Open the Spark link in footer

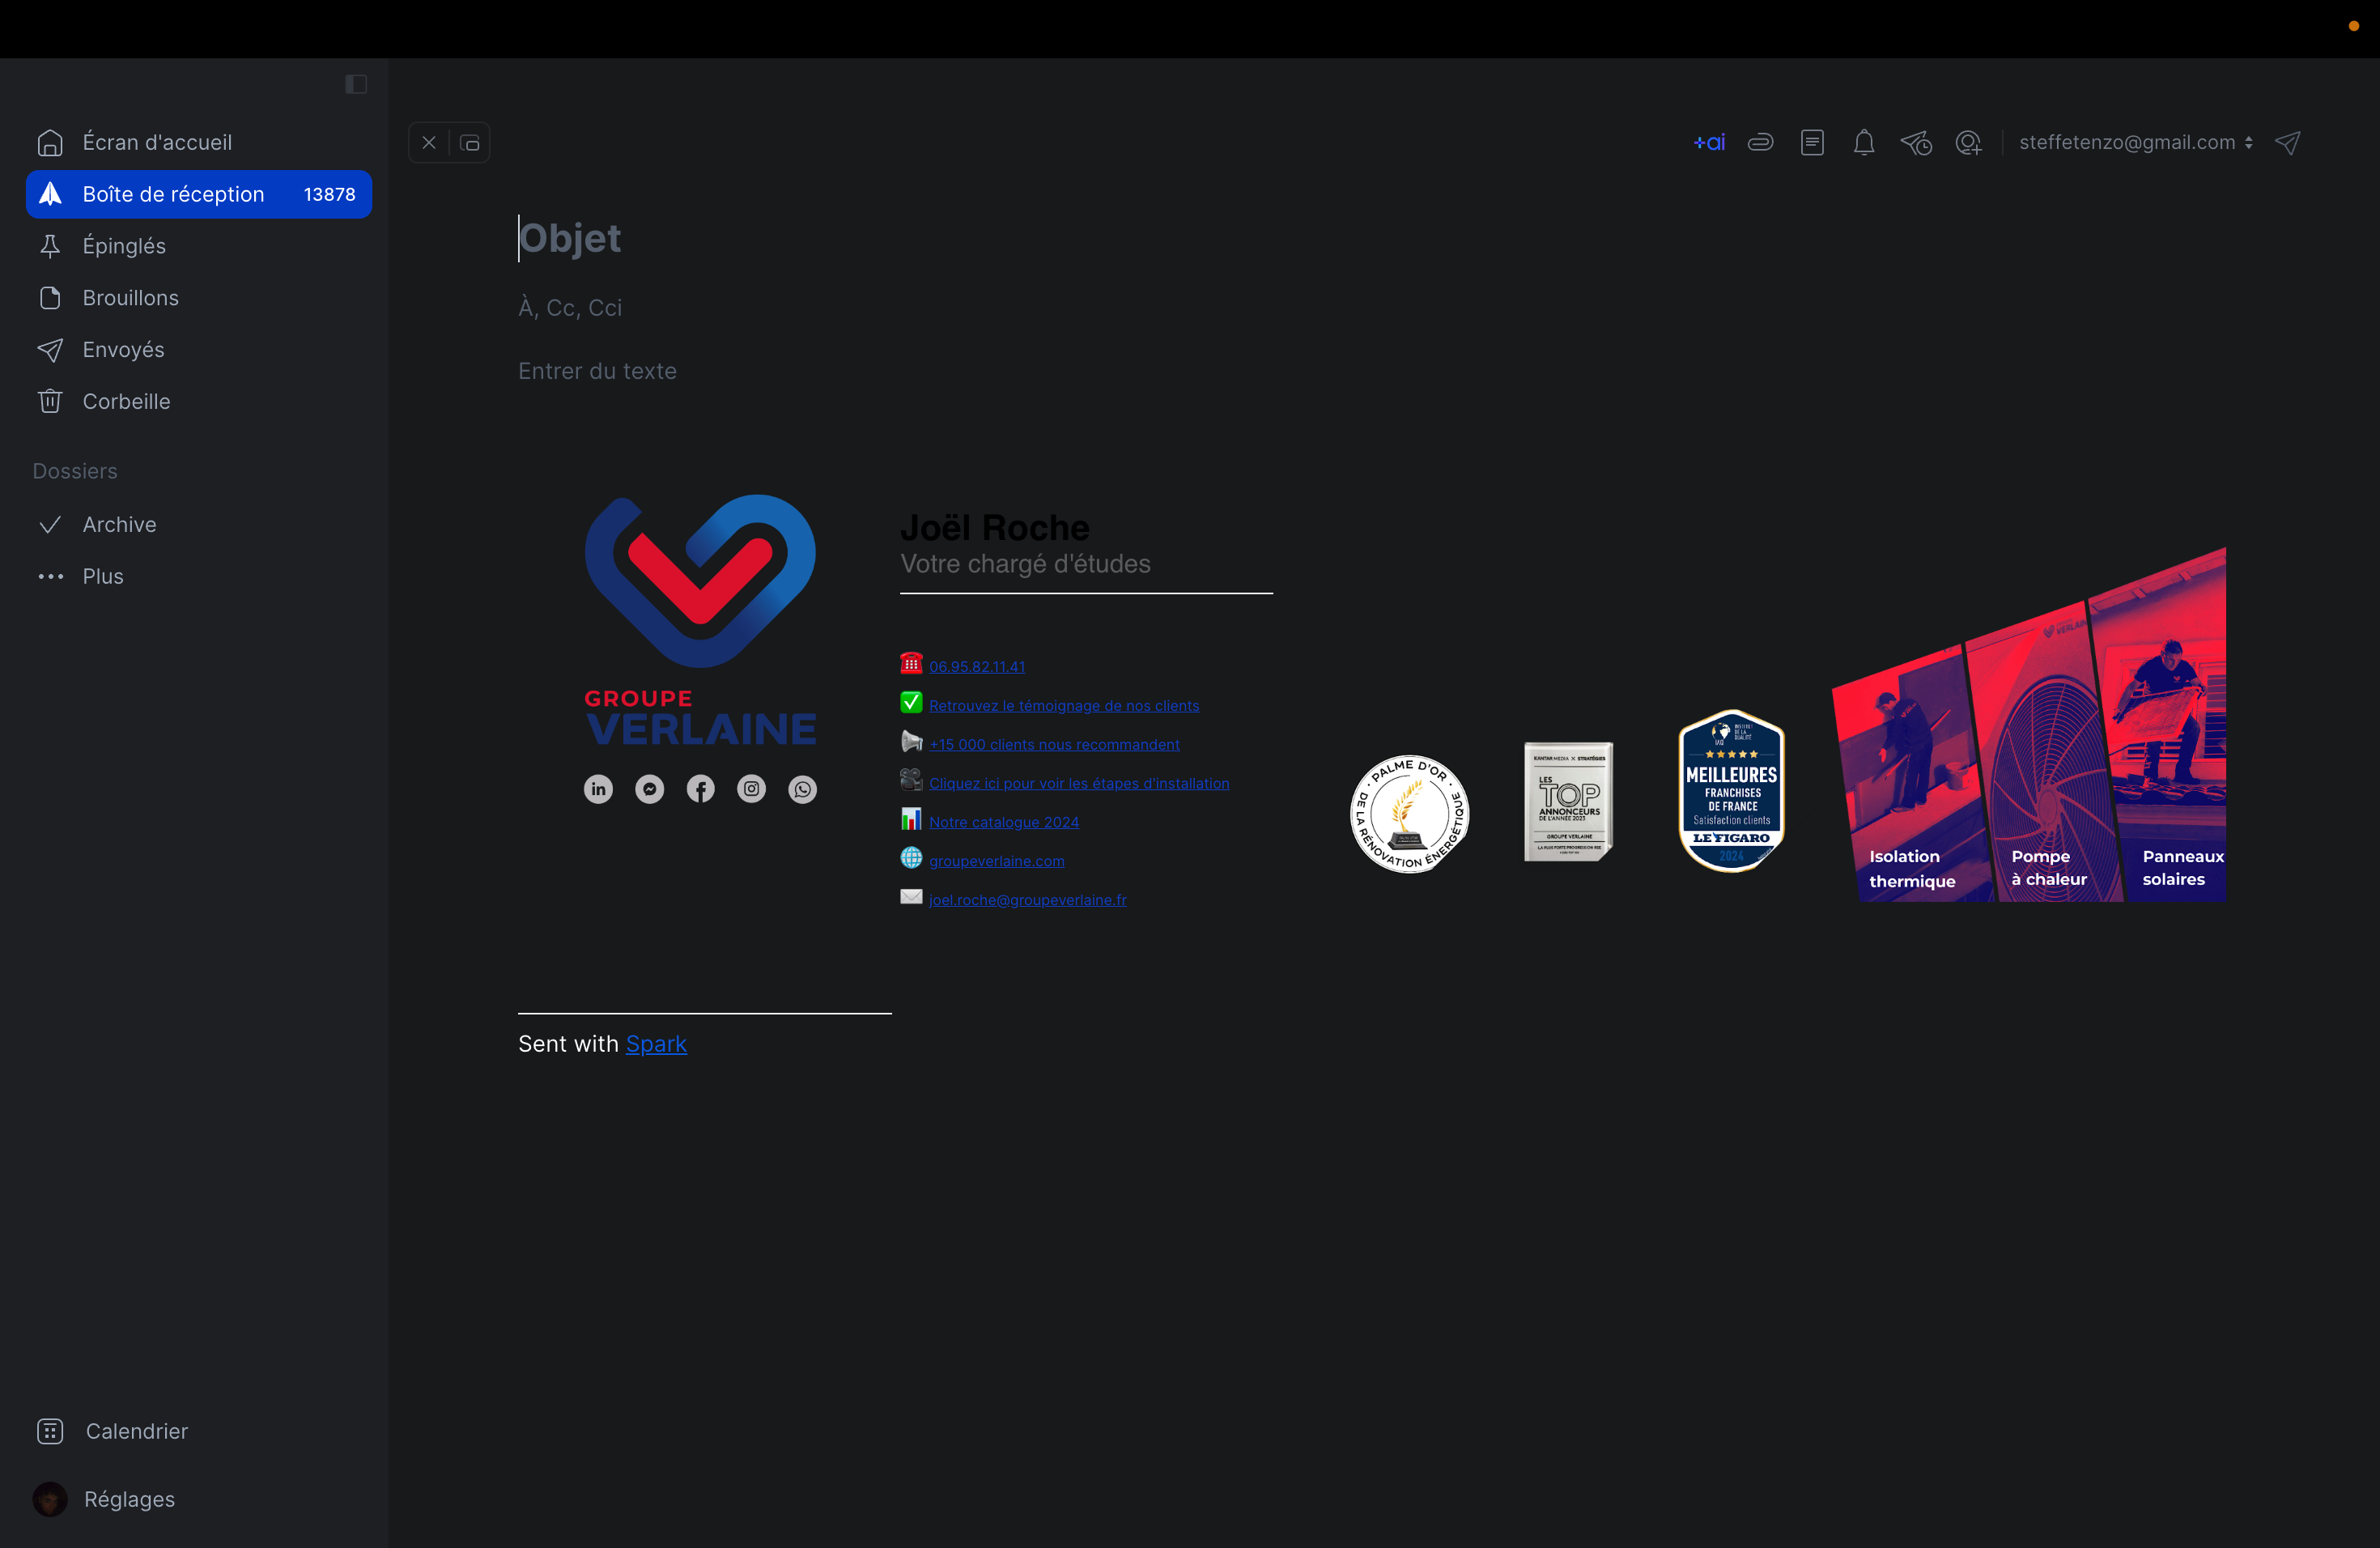(656, 1044)
